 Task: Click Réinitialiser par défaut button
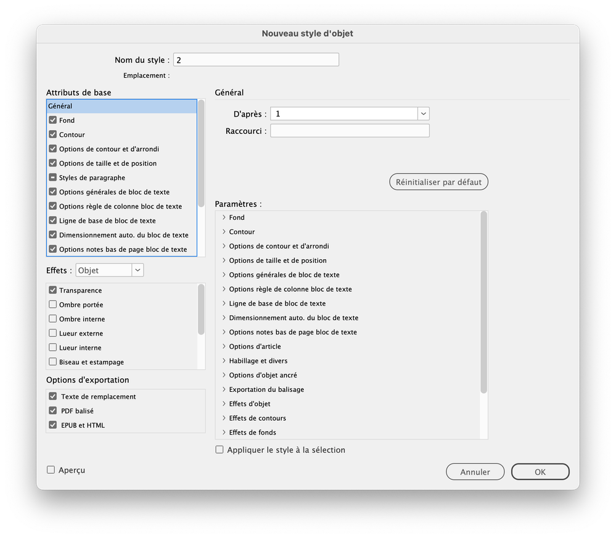438,182
